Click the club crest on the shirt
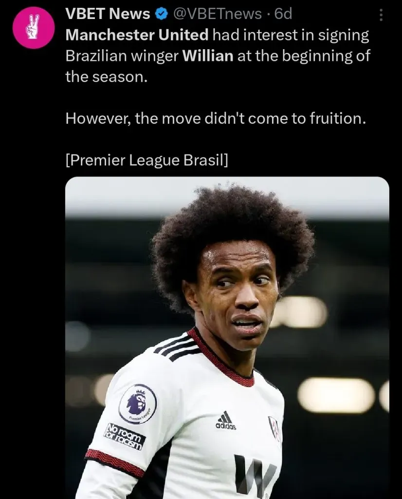 275,428
